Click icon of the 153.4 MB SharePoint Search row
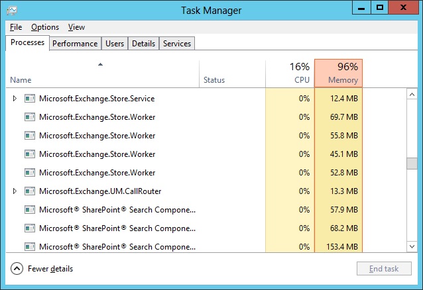The width and height of the screenshot is (423, 290). coord(30,246)
